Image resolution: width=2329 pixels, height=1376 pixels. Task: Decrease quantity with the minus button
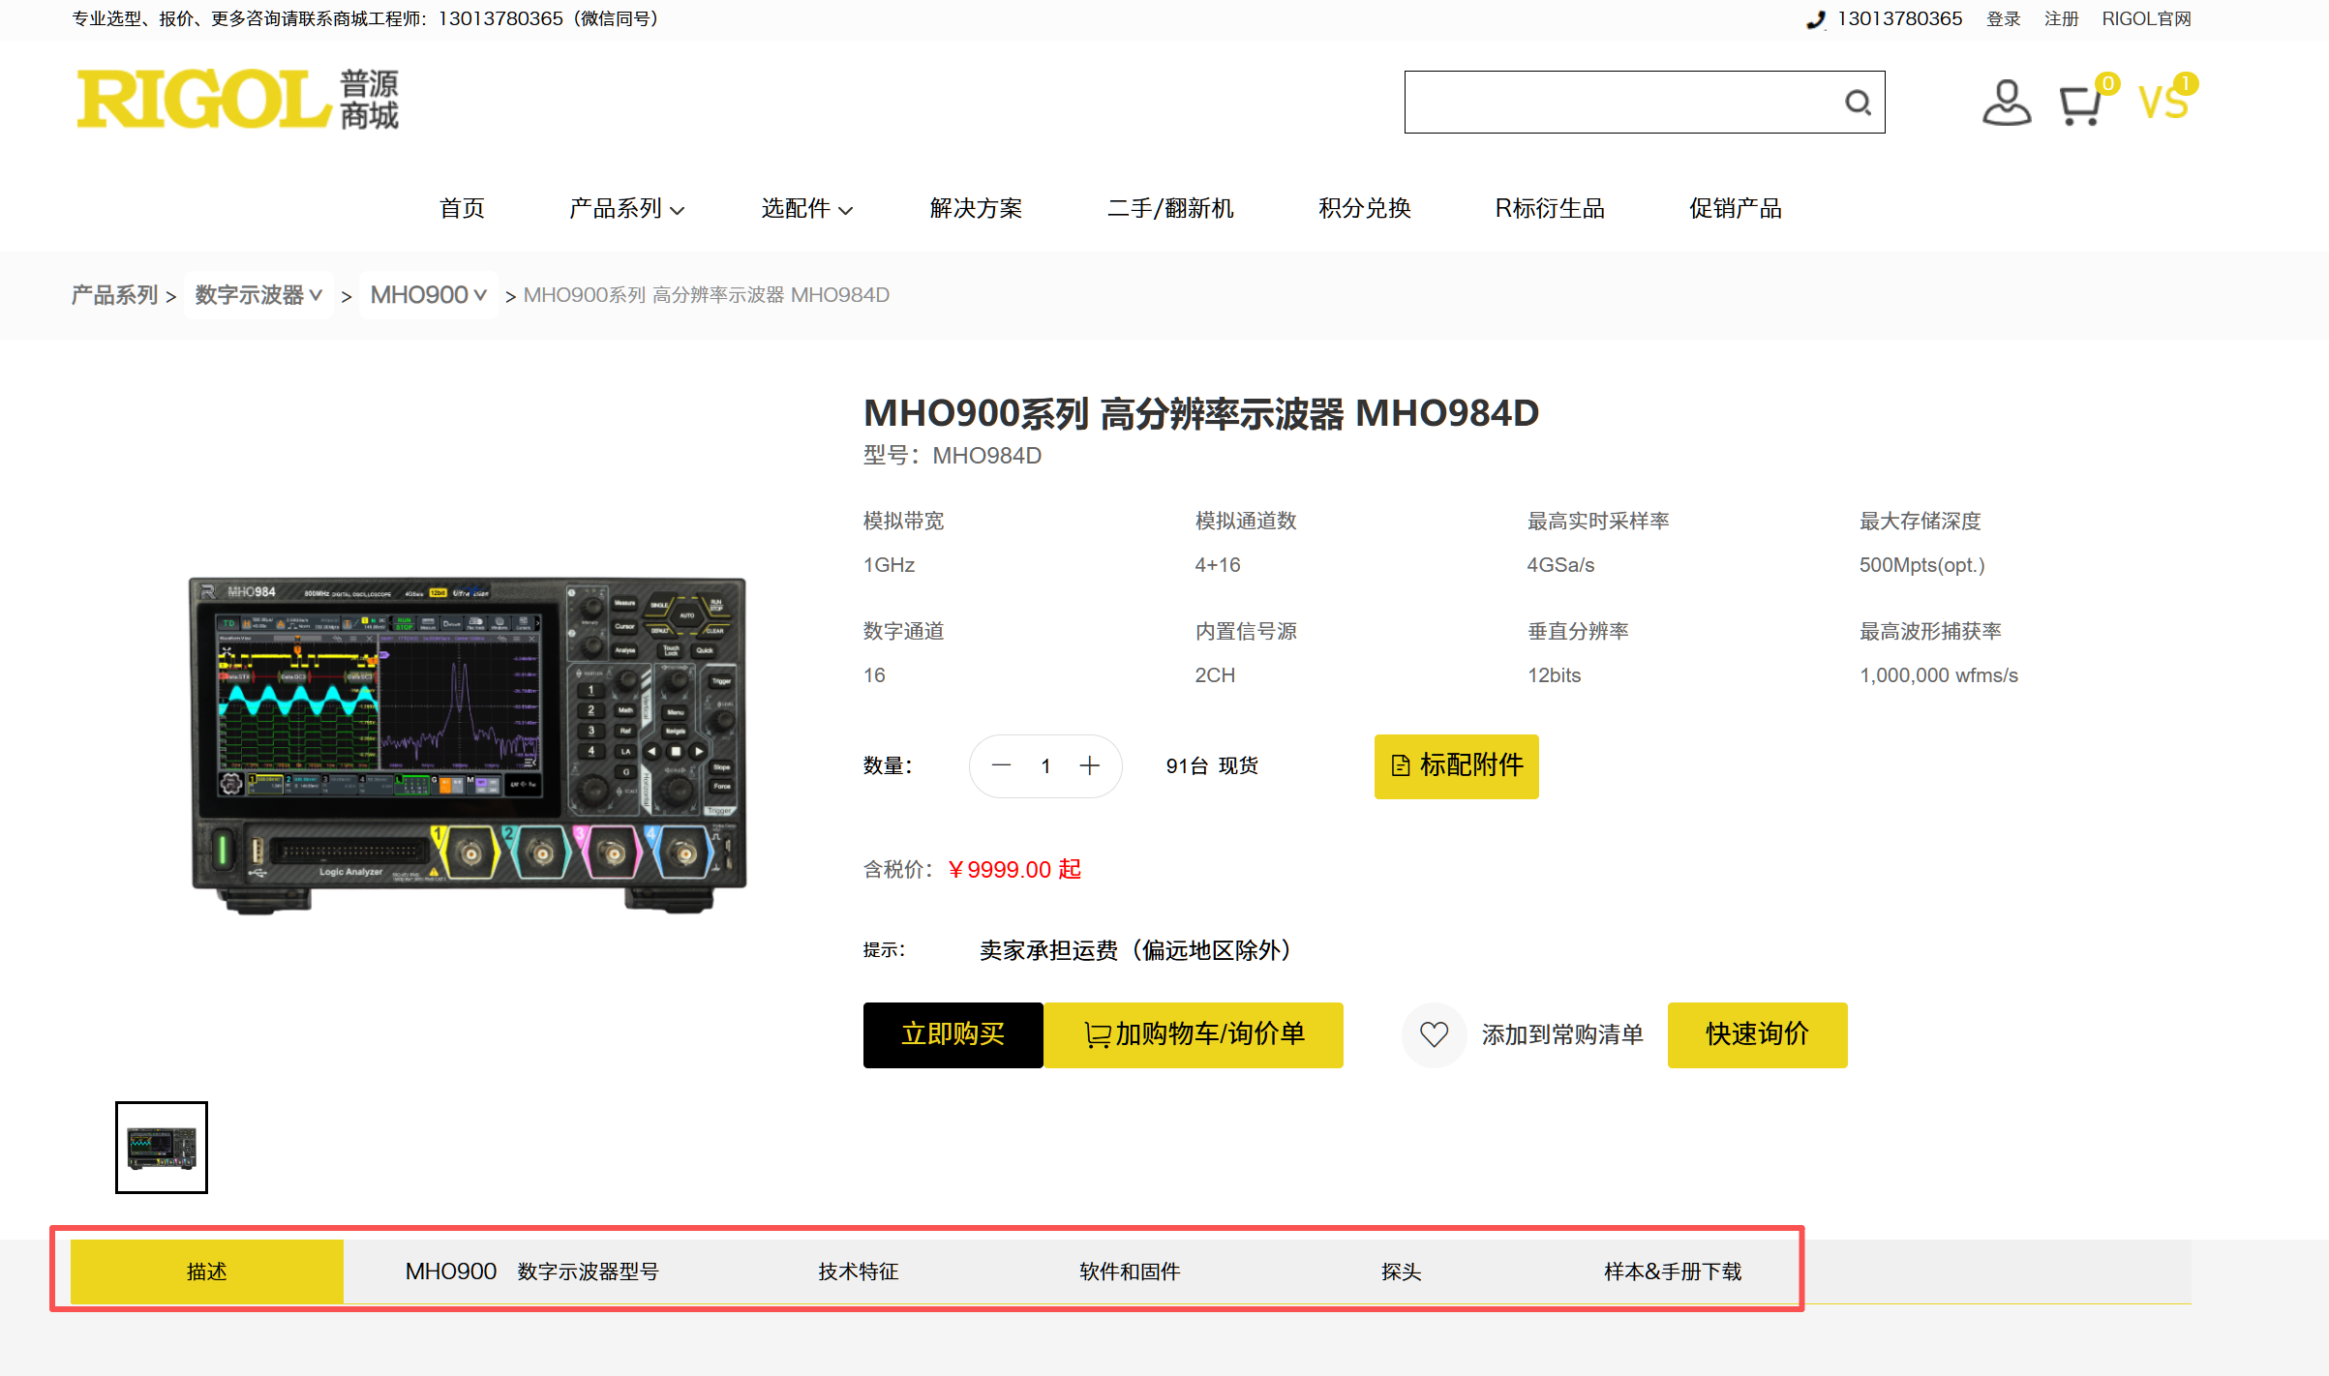coord(1002,765)
